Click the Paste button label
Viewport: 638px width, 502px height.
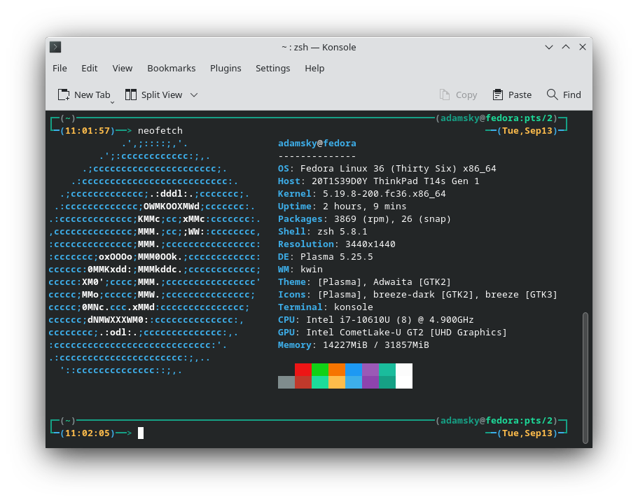point(519,94)
